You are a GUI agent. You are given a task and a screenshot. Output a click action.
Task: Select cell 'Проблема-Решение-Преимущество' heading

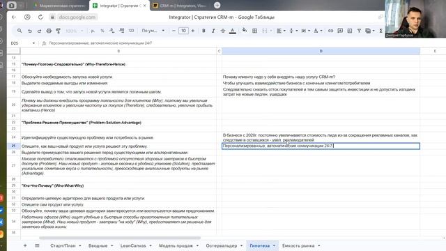[x=118, y=123]
